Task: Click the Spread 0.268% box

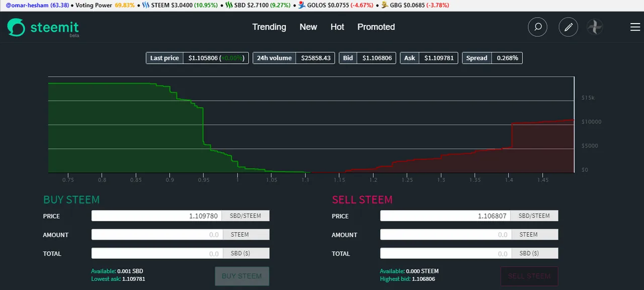Action: pyautogui.click(x=492, y=58)
